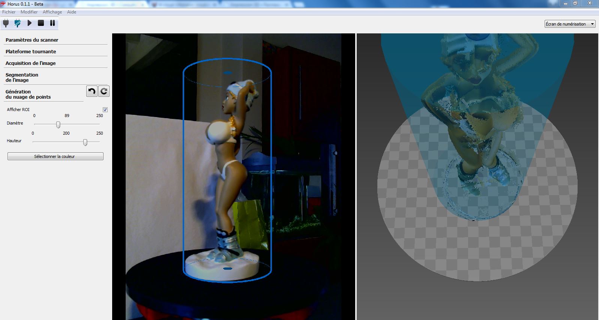The height and width of the screenshot is (320, 599).
Task: Click the Sélectionner la couleur button
Action: (x=55, y=156)
